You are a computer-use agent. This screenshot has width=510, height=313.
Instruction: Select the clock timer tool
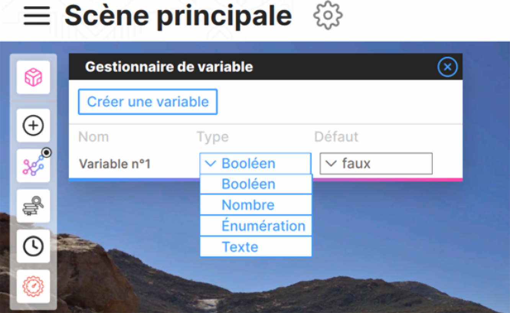click(33, 246)
